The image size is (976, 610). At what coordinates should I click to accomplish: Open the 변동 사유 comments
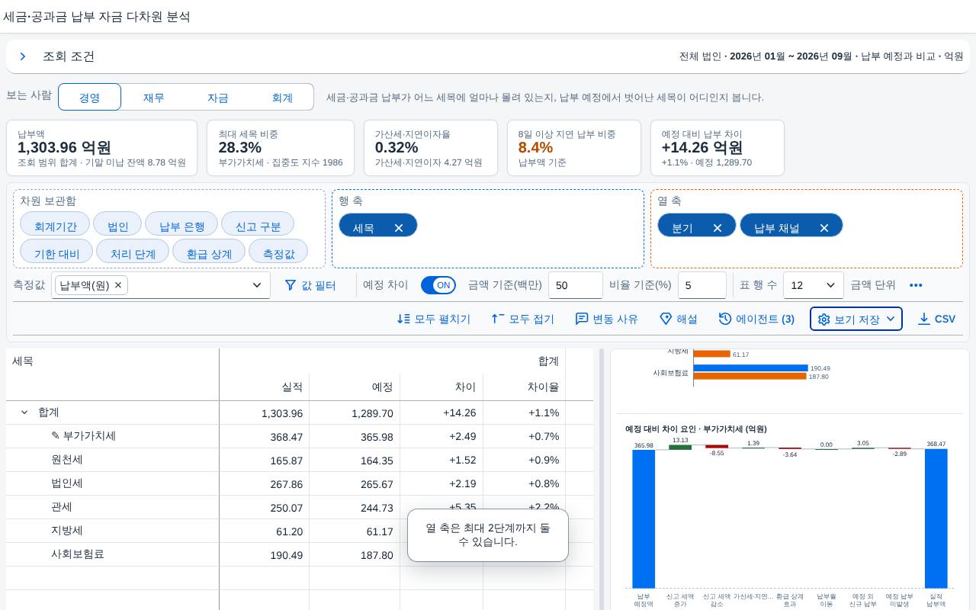pyautogui.click(x=607, y=319)
